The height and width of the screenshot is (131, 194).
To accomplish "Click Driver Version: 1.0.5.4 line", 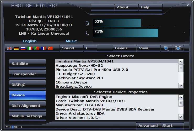I will click(117, 118).
